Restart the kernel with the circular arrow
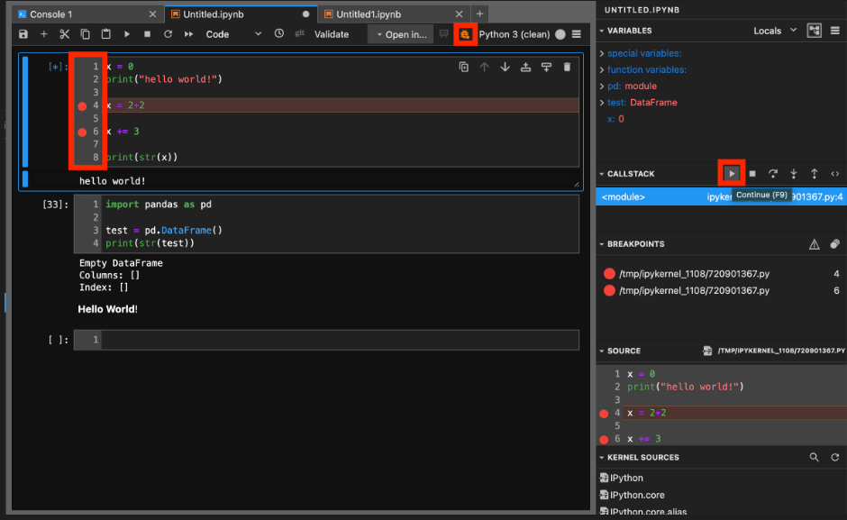The image size is (847, 520). coord(168,34)
